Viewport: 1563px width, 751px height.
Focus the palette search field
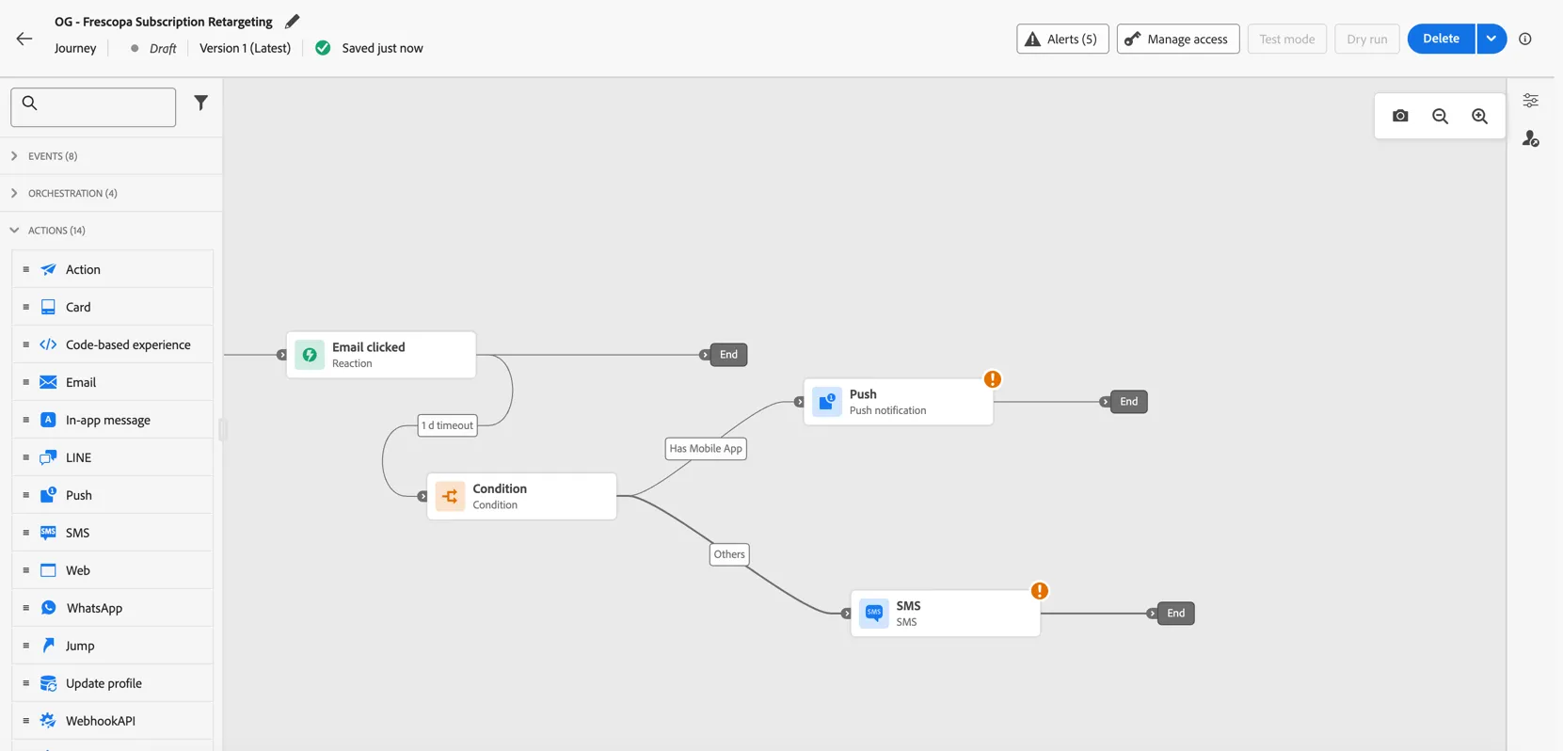click(93, 106)
